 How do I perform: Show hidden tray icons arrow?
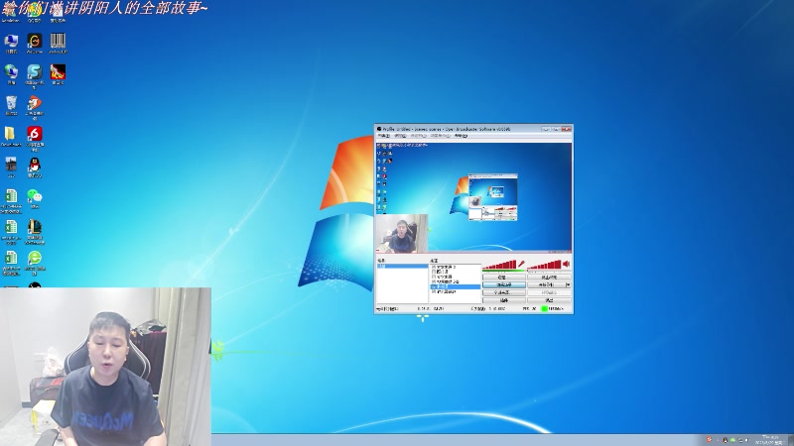(718, 440)
